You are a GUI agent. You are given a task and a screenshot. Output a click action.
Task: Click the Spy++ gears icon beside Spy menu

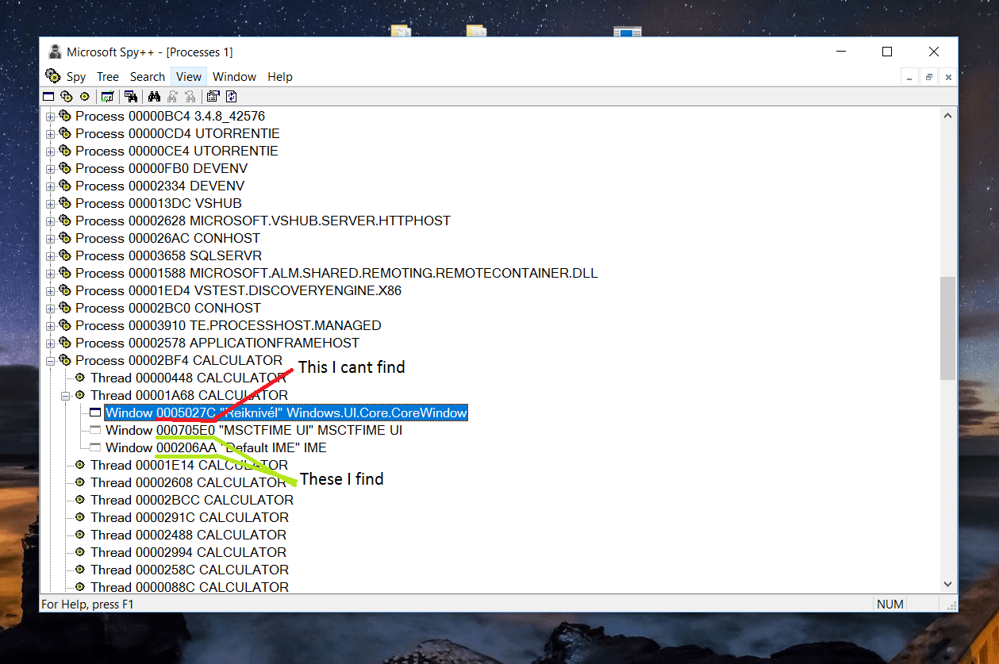pos(53,76)
